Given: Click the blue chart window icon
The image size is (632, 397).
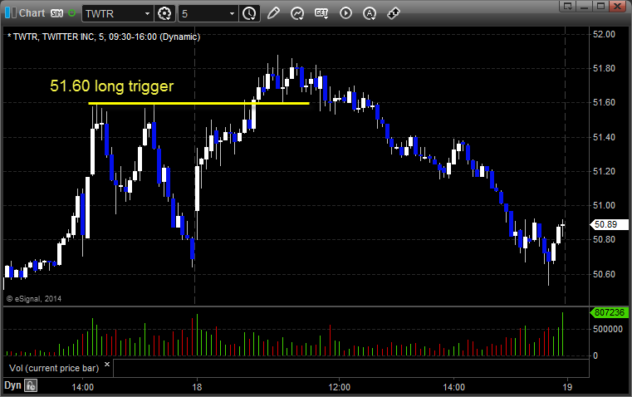Looking at the screenshot, I should point(10,13).
